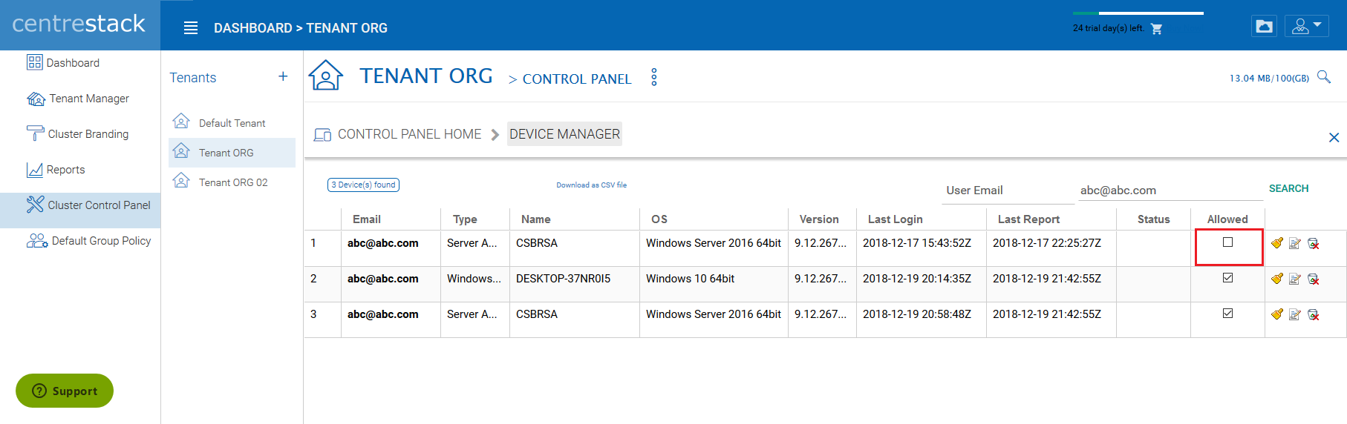
Task: Click the Control Panel Home devices icon
Action: point(322,135)
